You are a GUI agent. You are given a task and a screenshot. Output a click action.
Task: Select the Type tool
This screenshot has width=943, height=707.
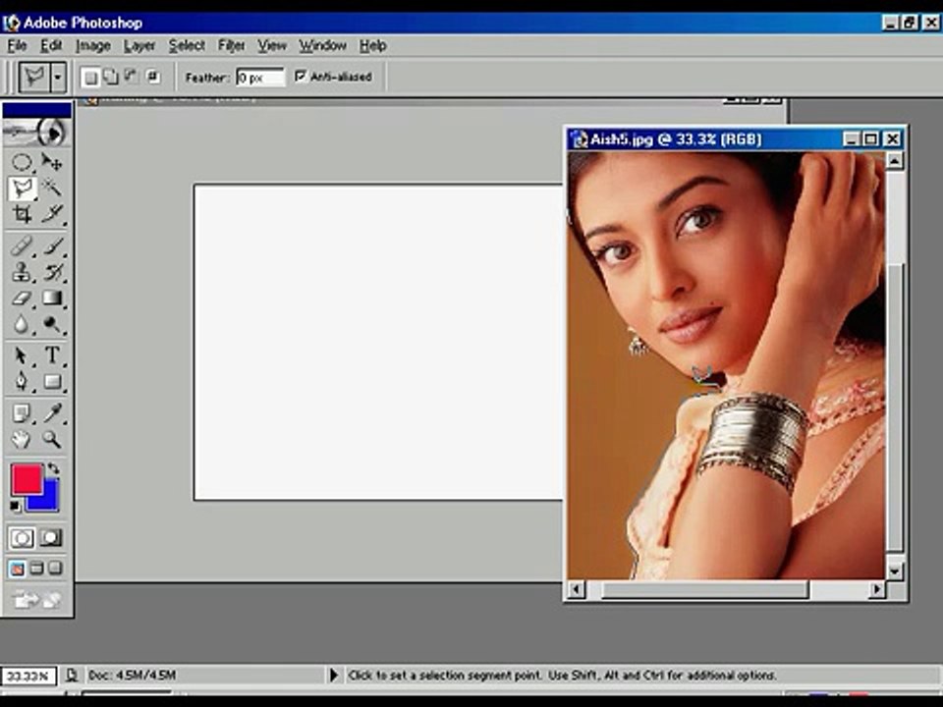coord(52,355)
